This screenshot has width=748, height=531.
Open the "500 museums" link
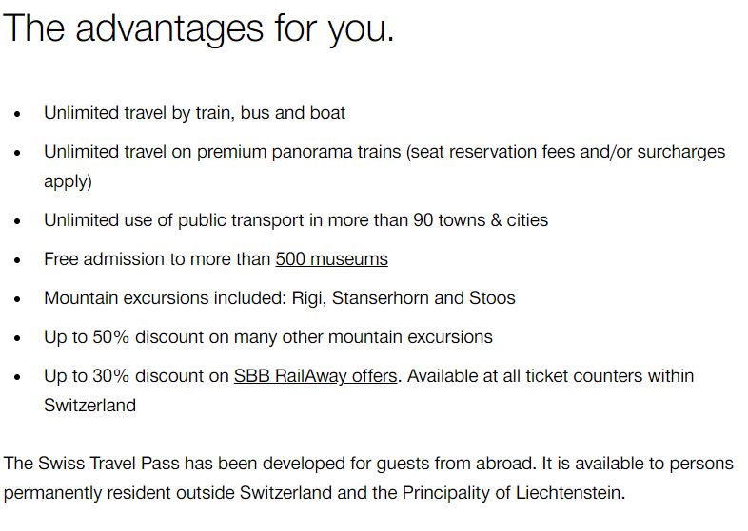(331, 259)
